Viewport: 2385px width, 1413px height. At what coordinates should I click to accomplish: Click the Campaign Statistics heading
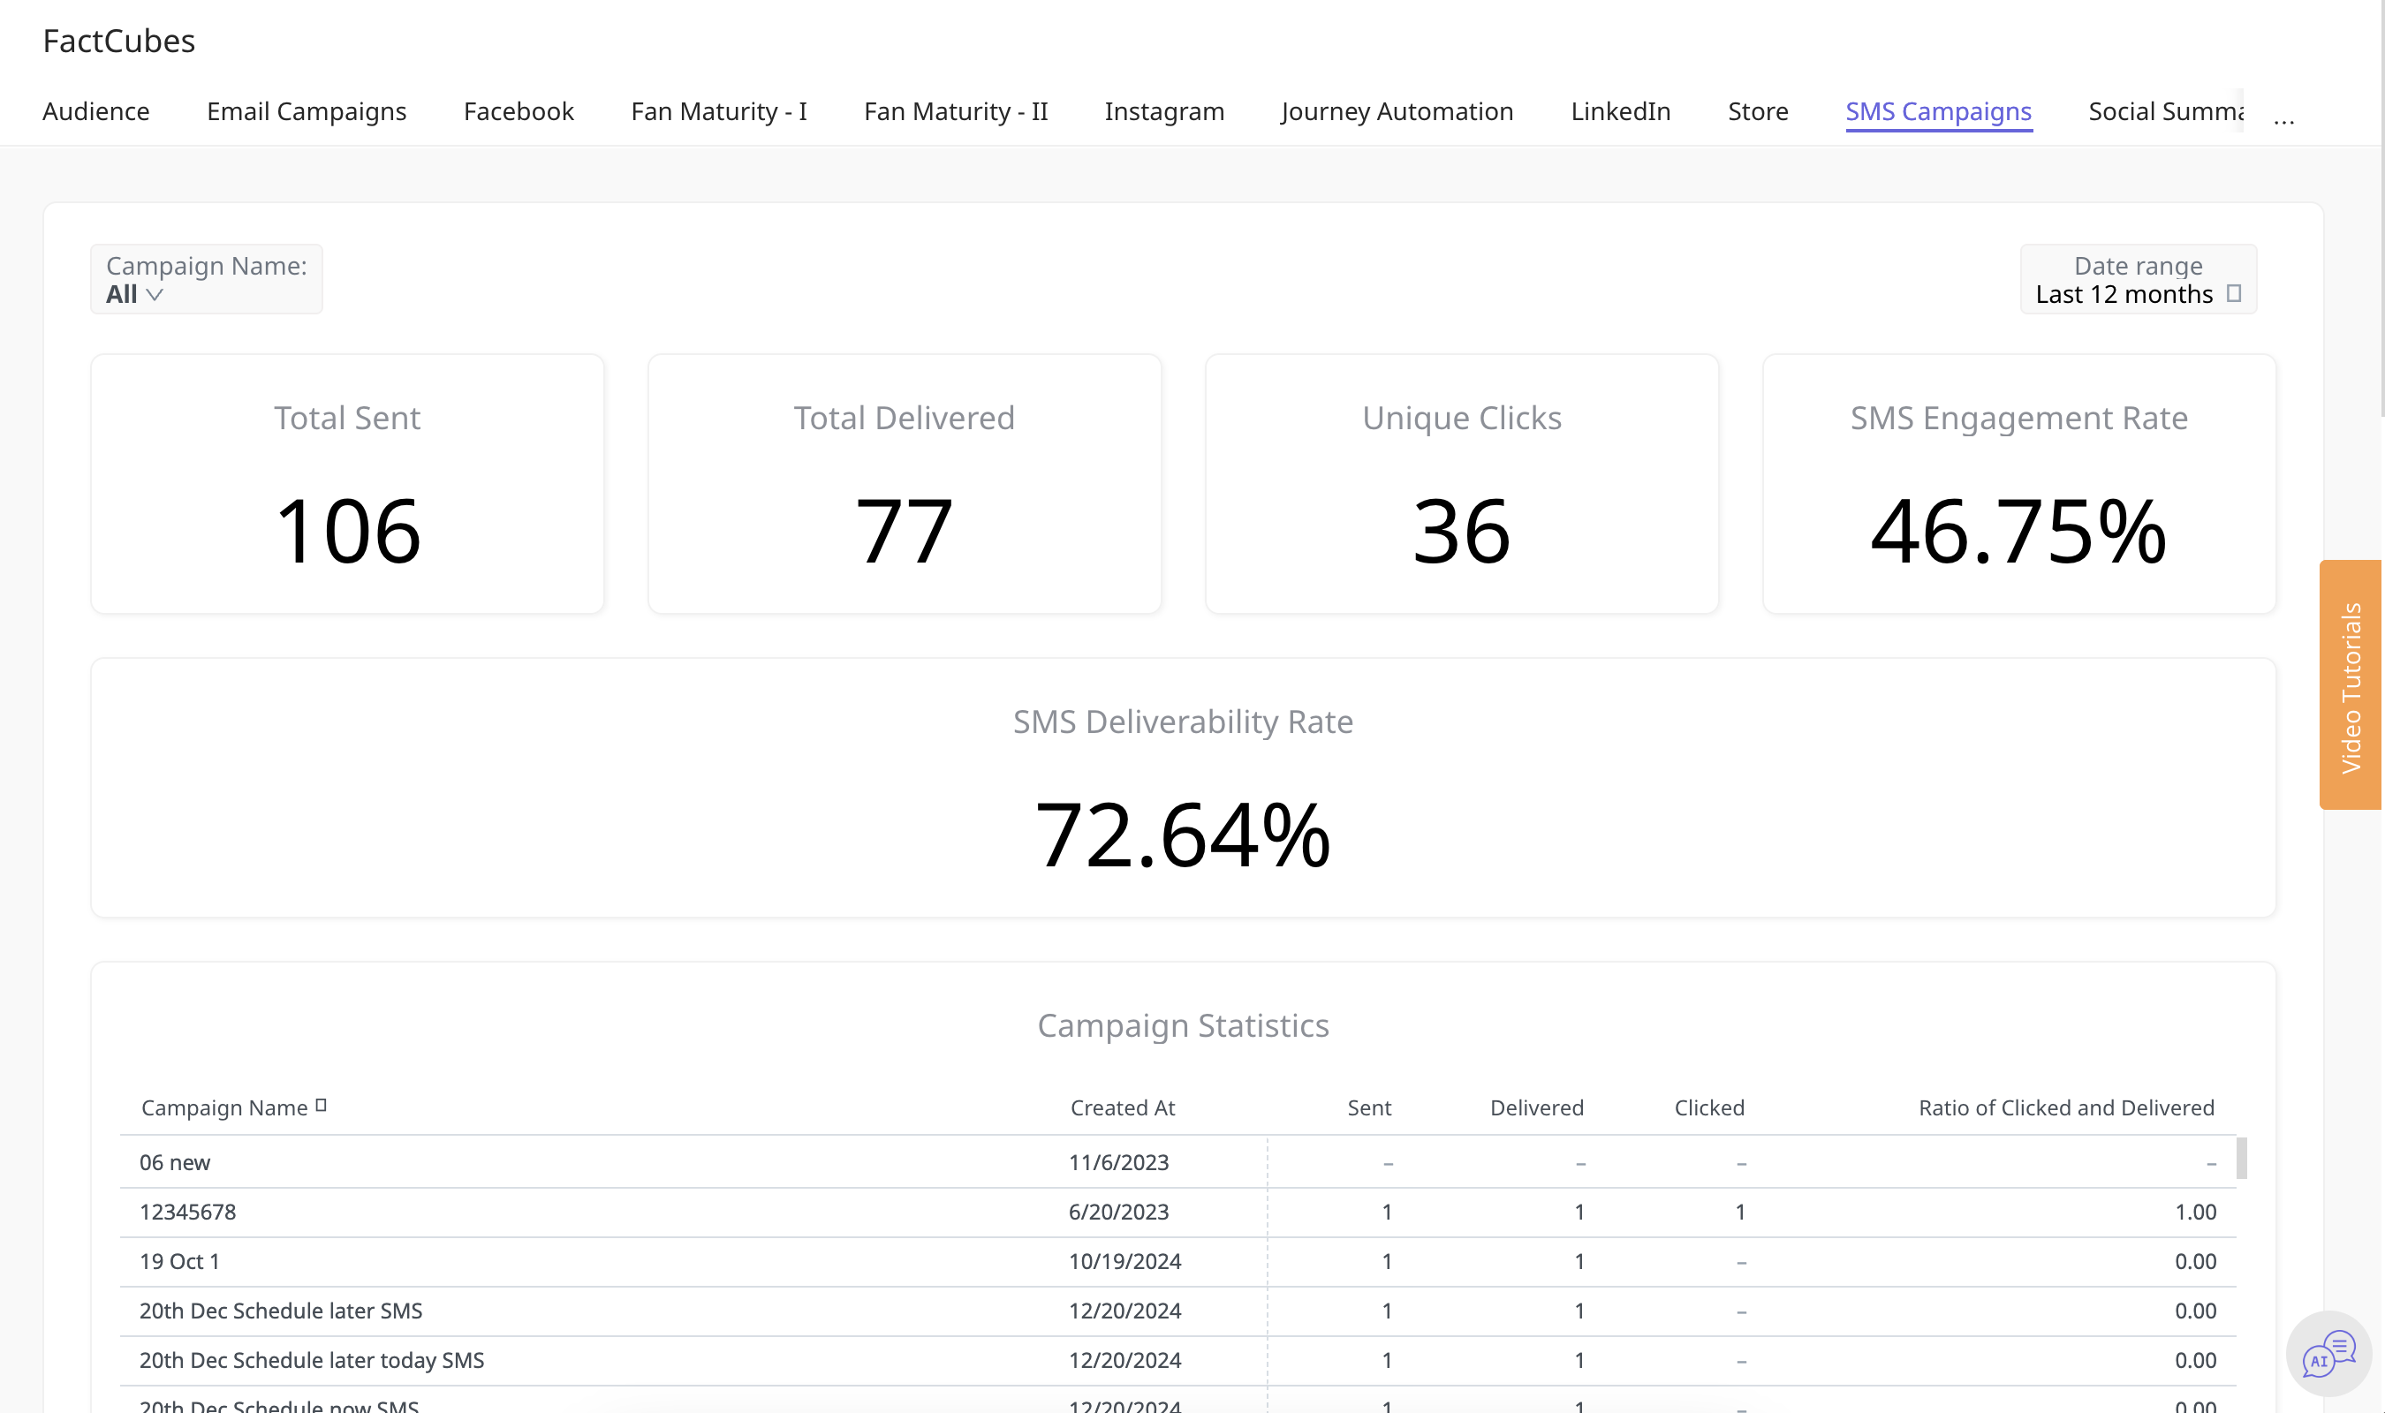point(1183,1025)
